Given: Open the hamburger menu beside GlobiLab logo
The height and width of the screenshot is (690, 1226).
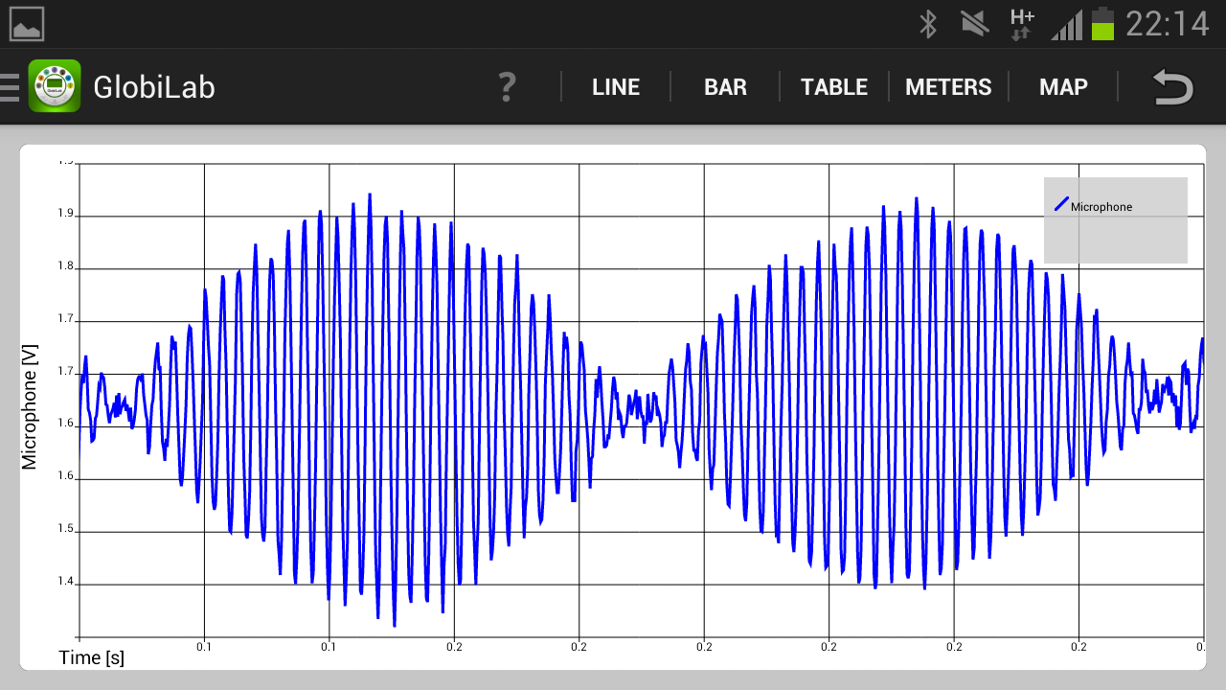Looking at the screenshot, I should pos(10,87).
